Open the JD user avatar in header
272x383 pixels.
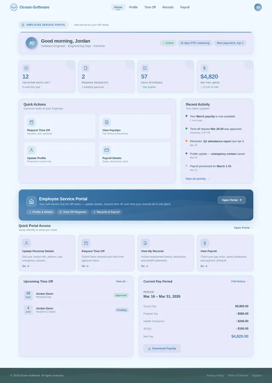coord(258,7)
